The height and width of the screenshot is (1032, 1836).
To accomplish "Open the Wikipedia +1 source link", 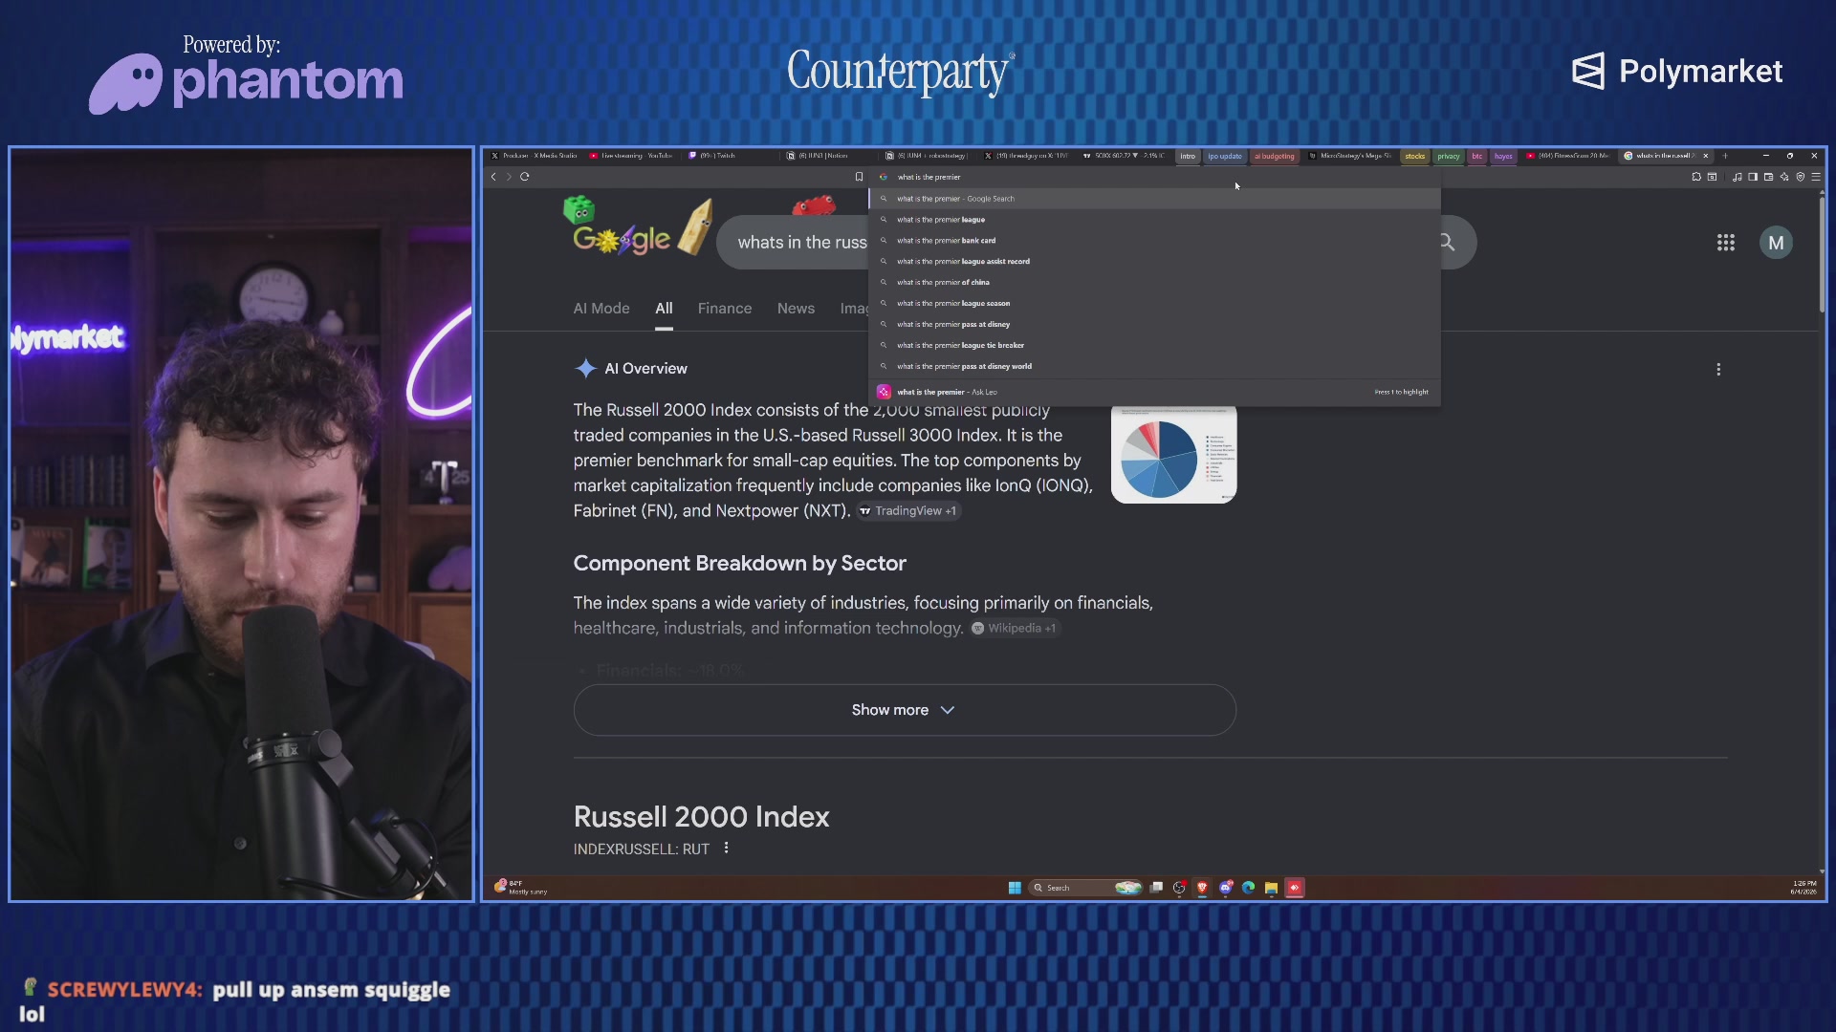I will tap(1015, 628).
